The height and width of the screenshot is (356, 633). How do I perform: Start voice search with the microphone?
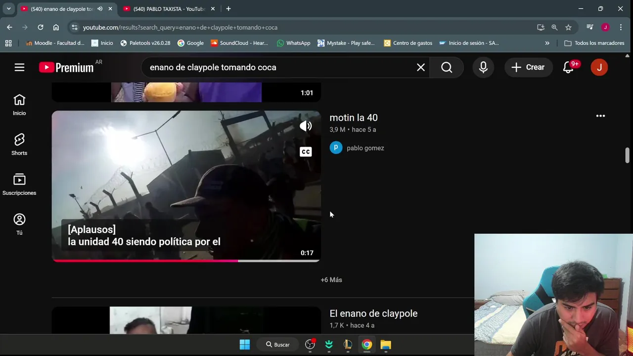[x=483, y=67]
